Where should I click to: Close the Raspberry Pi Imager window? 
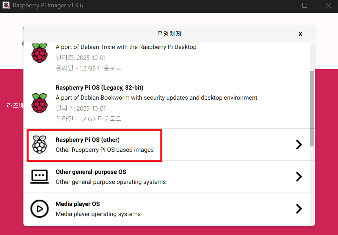coord(328,5)
